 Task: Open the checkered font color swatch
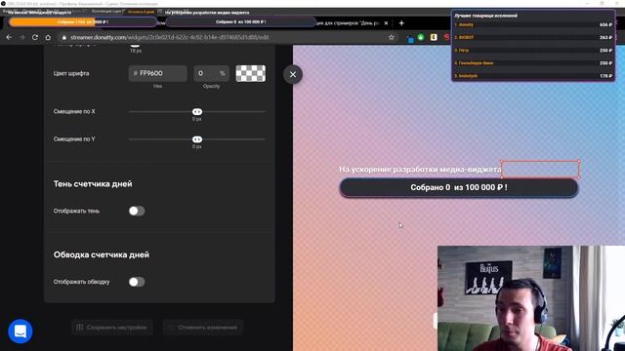tap(251, 74)
